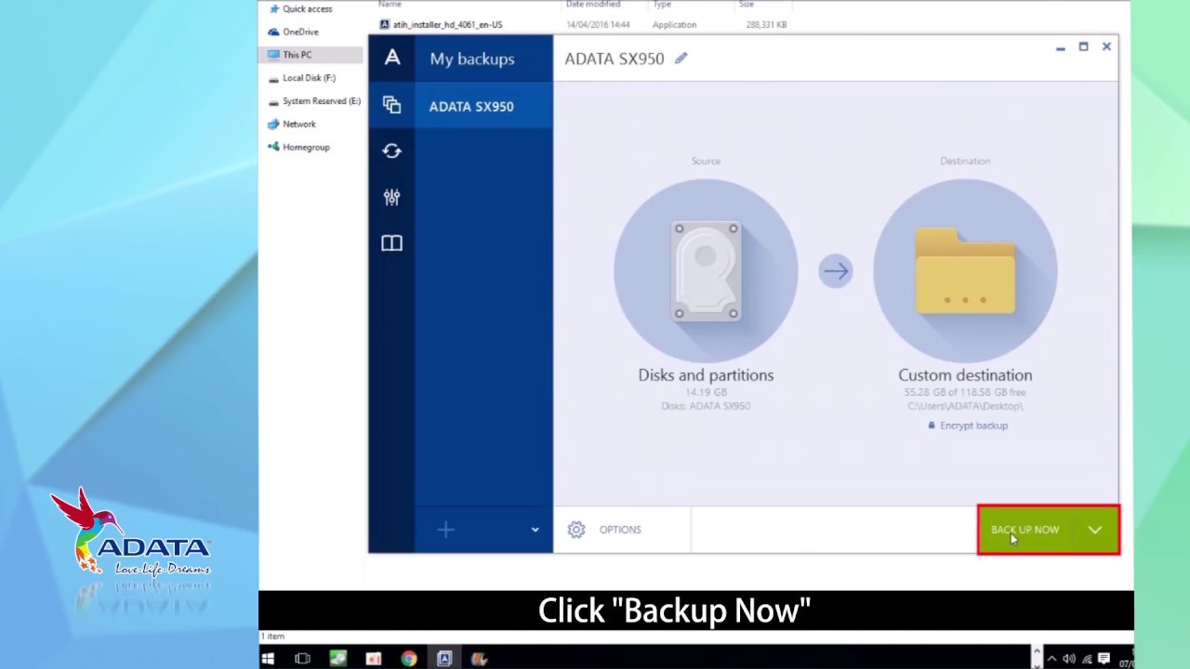The width and height of the screenshot is (1190, 669).
Task: Add a new backup with plus icon
Action: pos(445,530)
